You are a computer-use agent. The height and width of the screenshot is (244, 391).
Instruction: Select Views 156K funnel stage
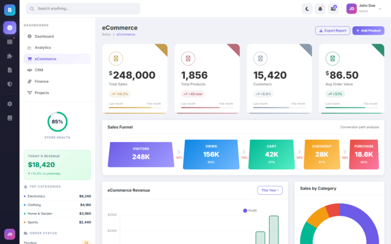click(211, 155)
